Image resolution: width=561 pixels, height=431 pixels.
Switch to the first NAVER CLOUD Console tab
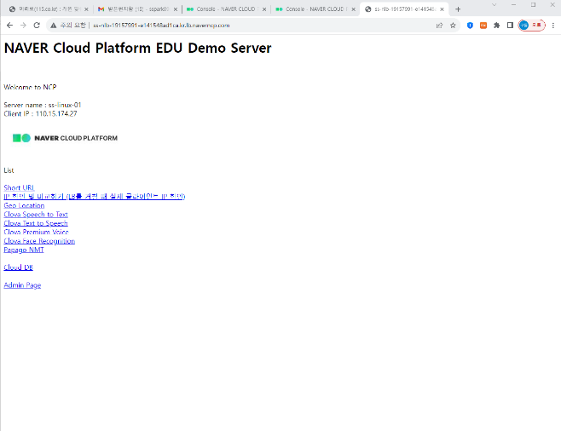(227, 9)
